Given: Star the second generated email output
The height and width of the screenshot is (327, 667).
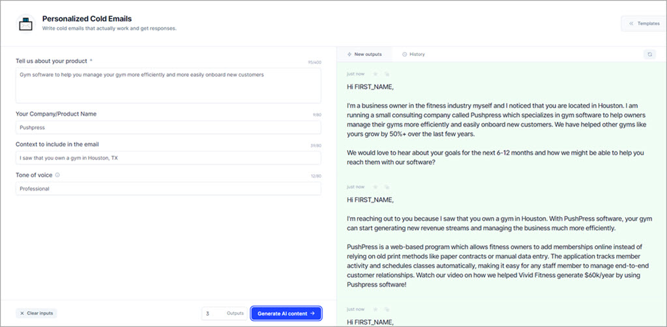Looking at the screenshot, I should 376,186.
